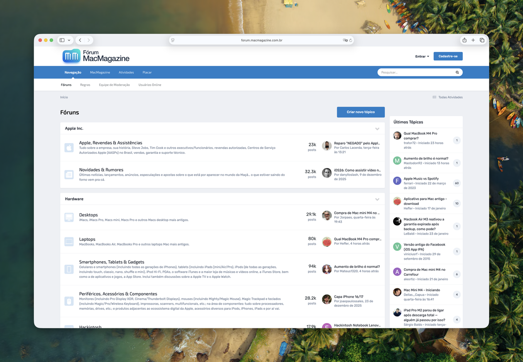Click the Share icon in Safari toolbar
Image resolution: width=523 pixels, height=362 pixels.
coord(464,40)
